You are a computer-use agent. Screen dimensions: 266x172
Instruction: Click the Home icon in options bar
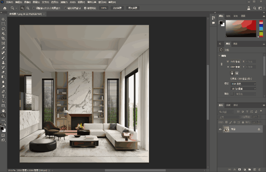point(5,8)
